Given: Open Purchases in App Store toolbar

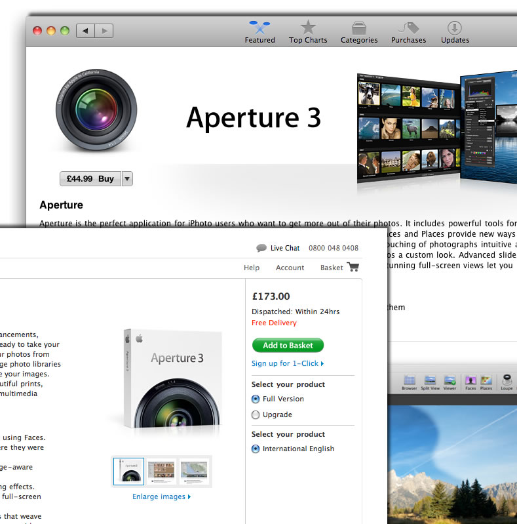Looking at the screenshot, I should (408, 32).
